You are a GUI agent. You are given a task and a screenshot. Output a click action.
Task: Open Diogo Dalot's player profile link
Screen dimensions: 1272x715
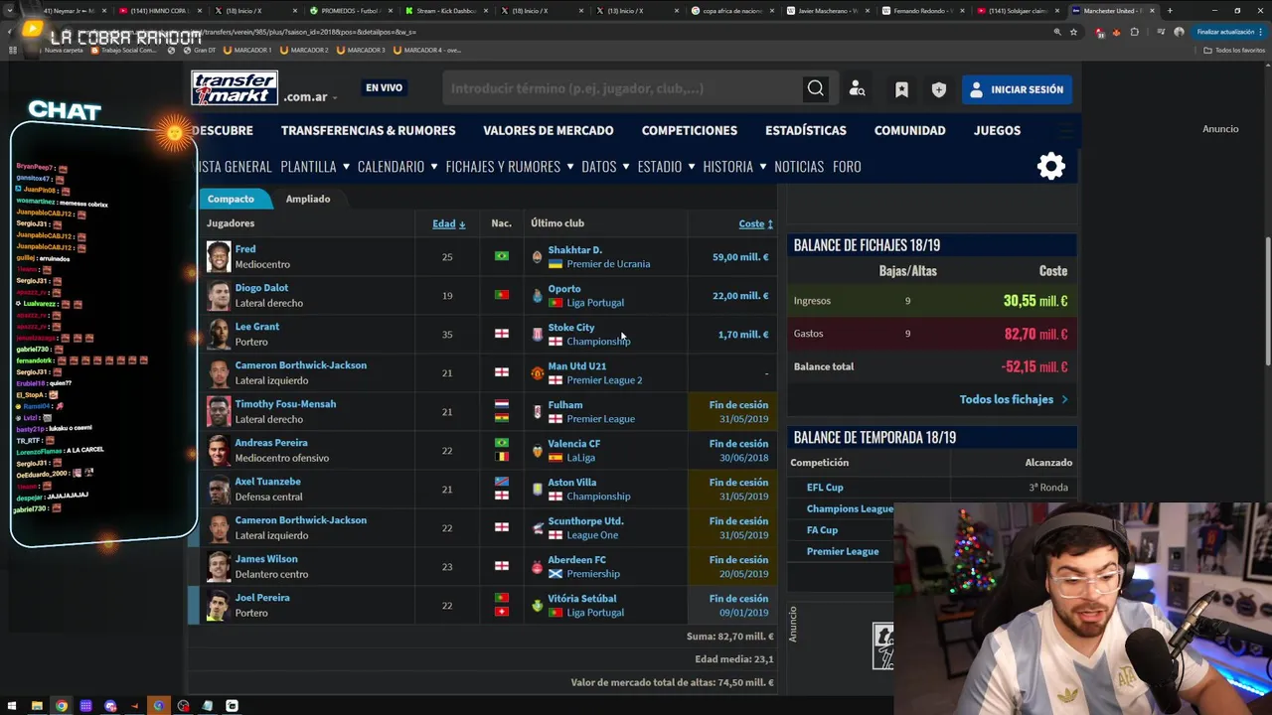pos(261,288)
